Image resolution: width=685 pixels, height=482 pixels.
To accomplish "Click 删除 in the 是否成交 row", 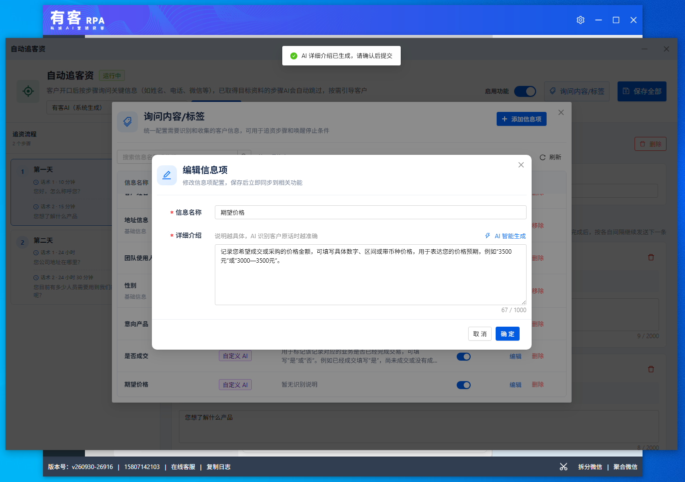I will click(538, 356).
